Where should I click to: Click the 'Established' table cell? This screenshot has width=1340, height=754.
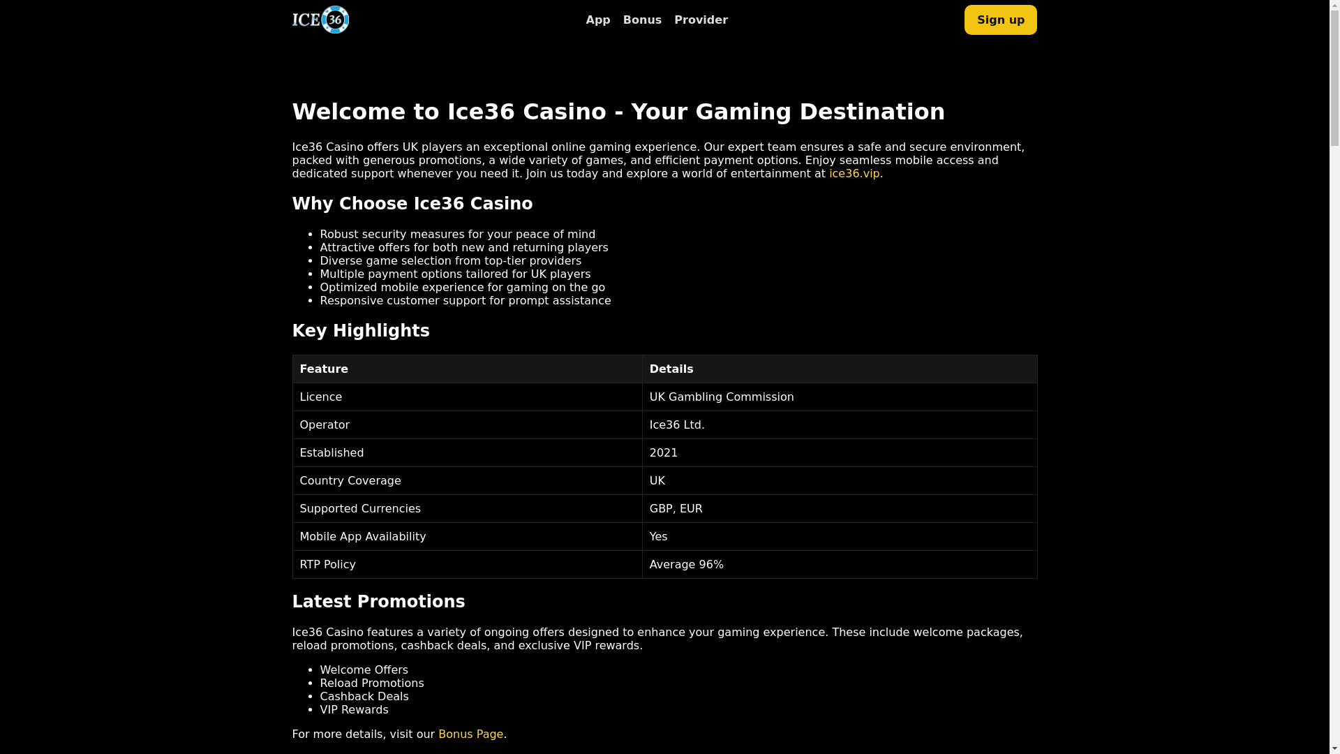click(468, 452)
